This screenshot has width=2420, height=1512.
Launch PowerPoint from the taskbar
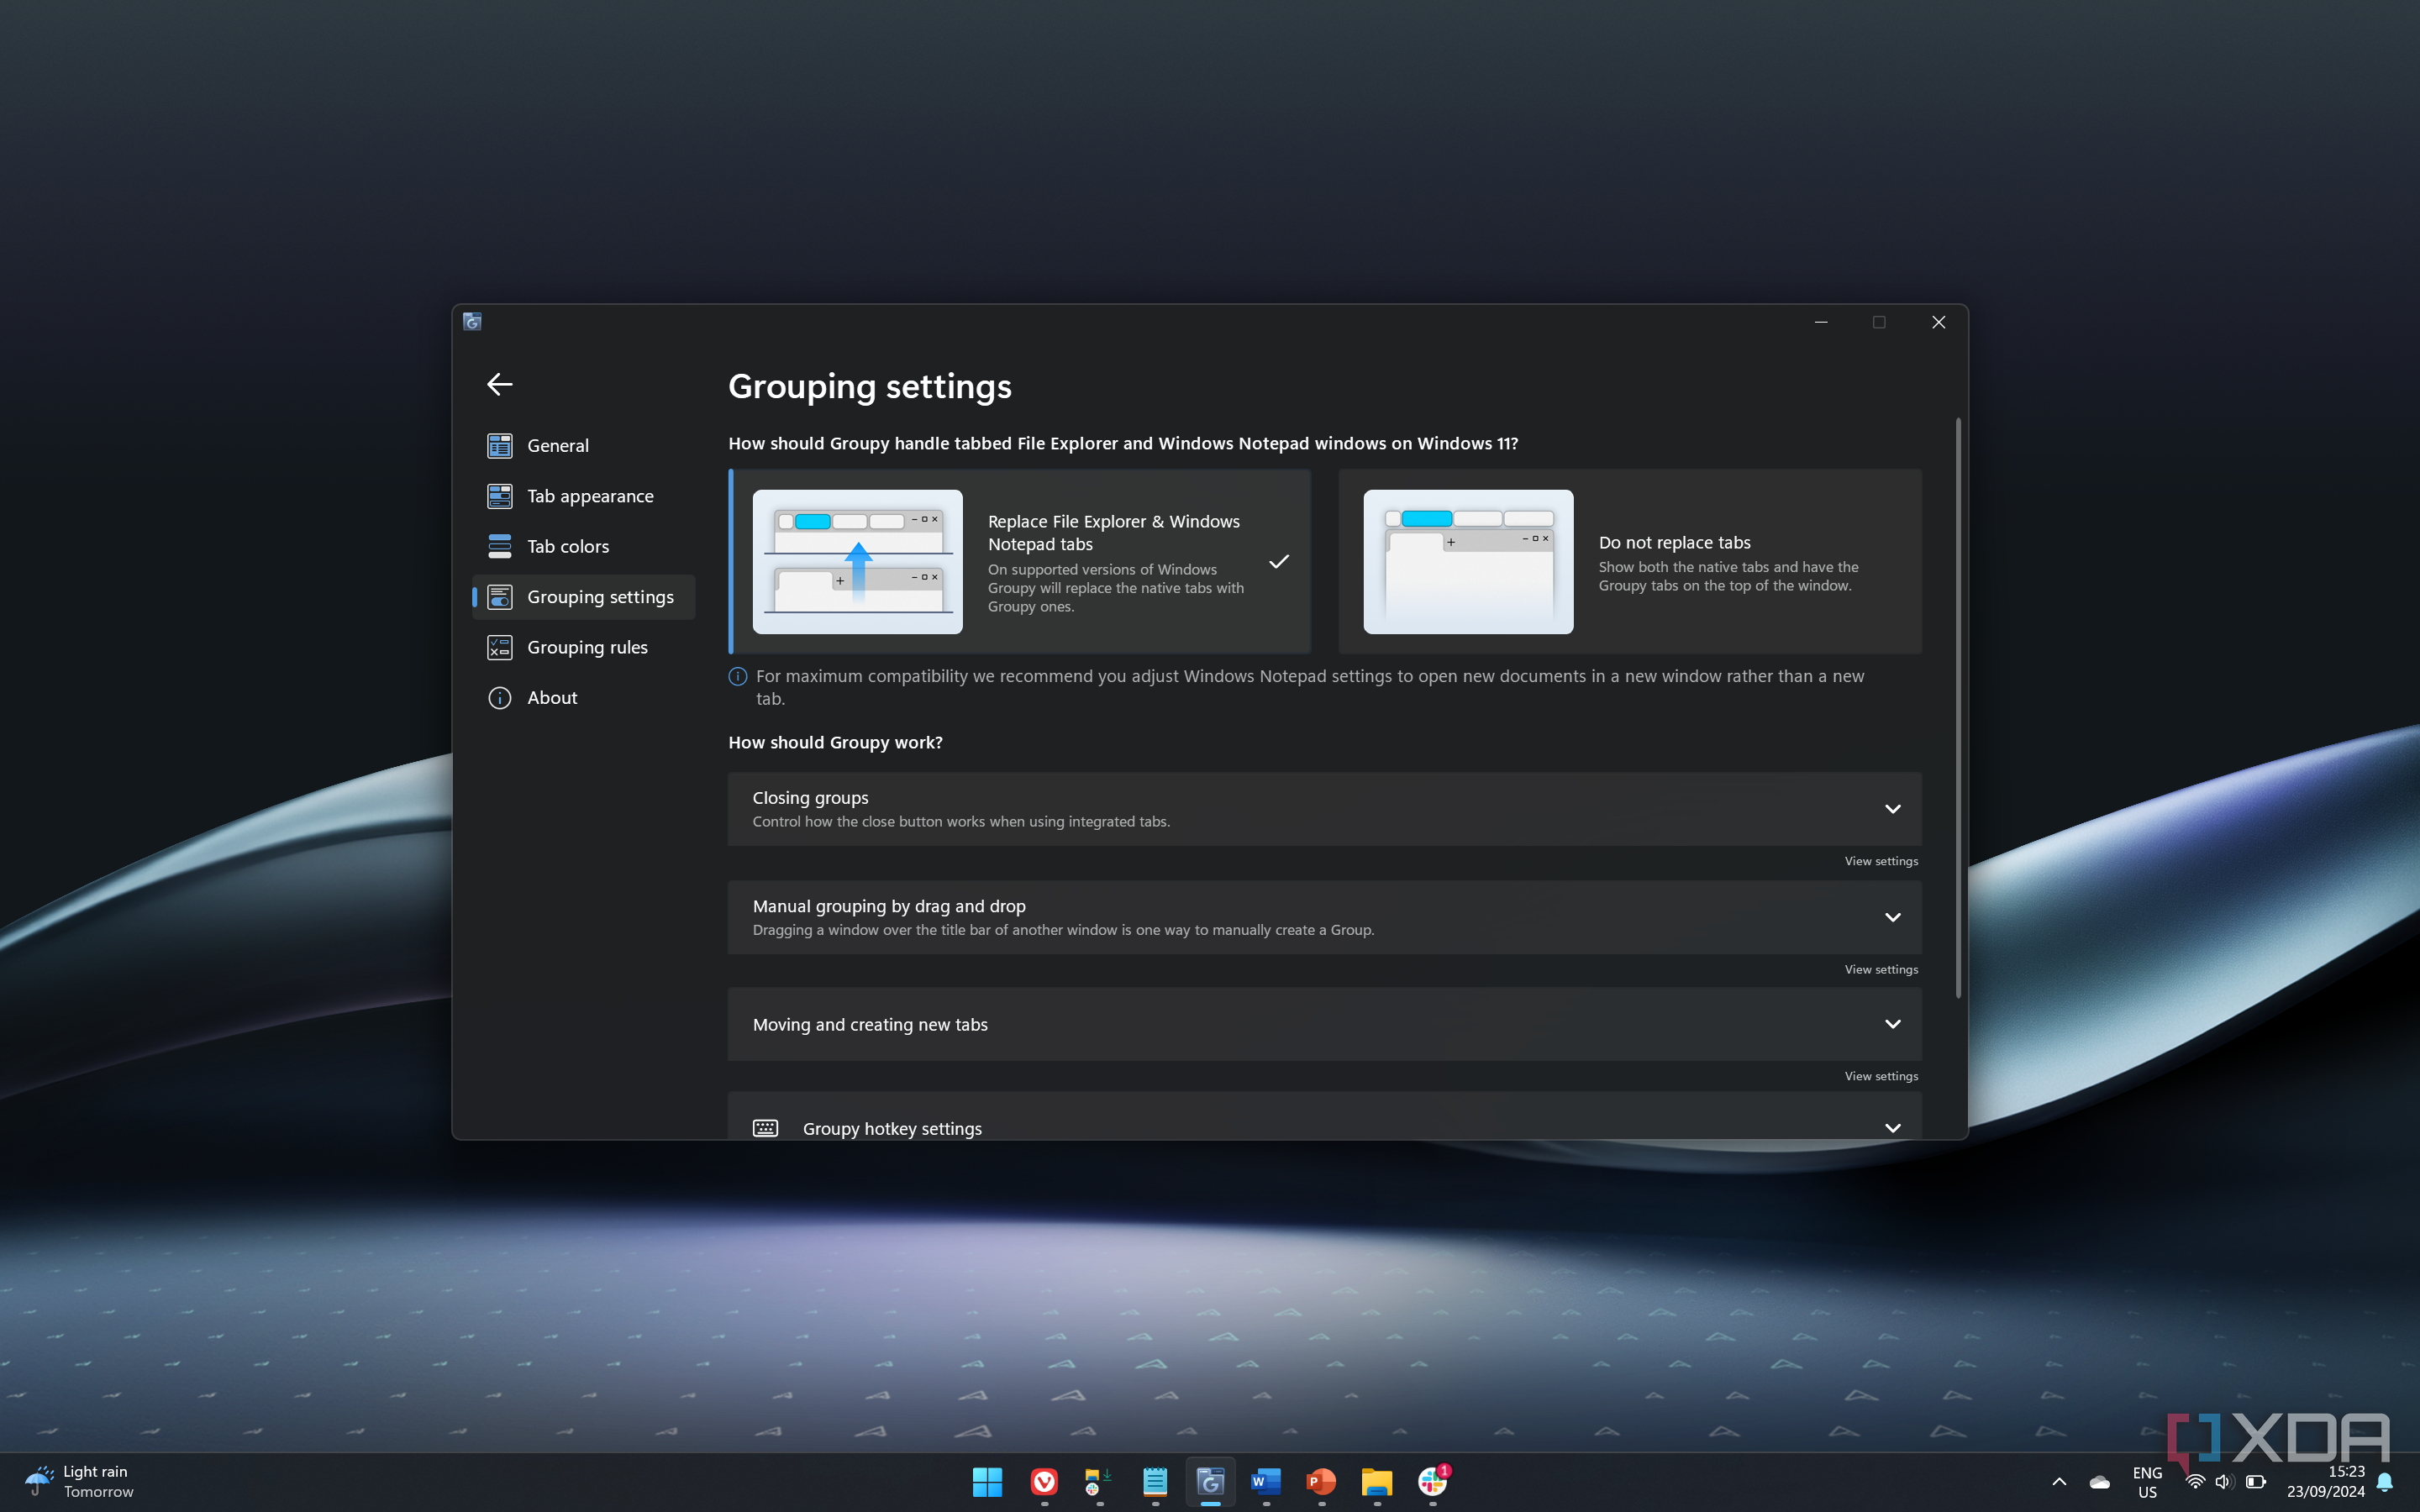pos(1321,1482)
